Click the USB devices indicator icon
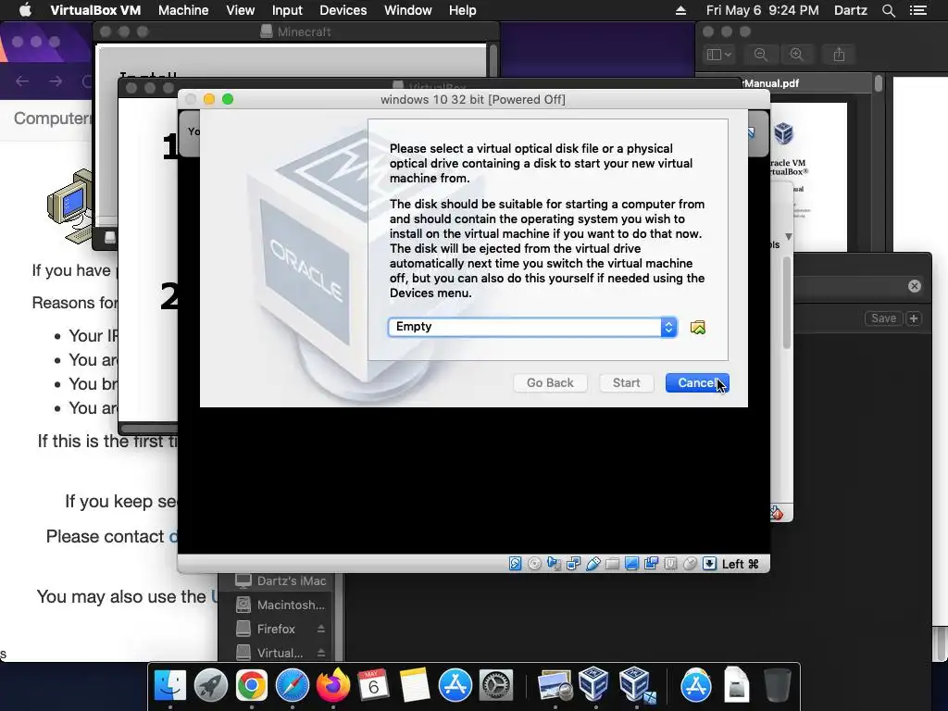This screenshot has height=711, width=948. (x=592, y=564)
